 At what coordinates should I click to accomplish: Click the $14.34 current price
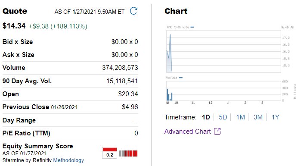tap(14, 26)
